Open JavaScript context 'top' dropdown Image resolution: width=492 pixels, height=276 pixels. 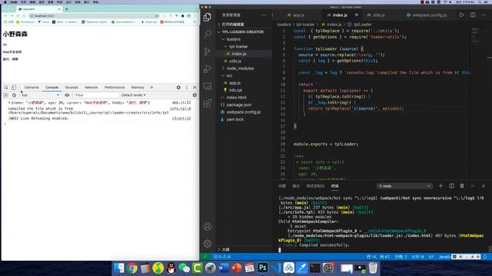[40, 95]
